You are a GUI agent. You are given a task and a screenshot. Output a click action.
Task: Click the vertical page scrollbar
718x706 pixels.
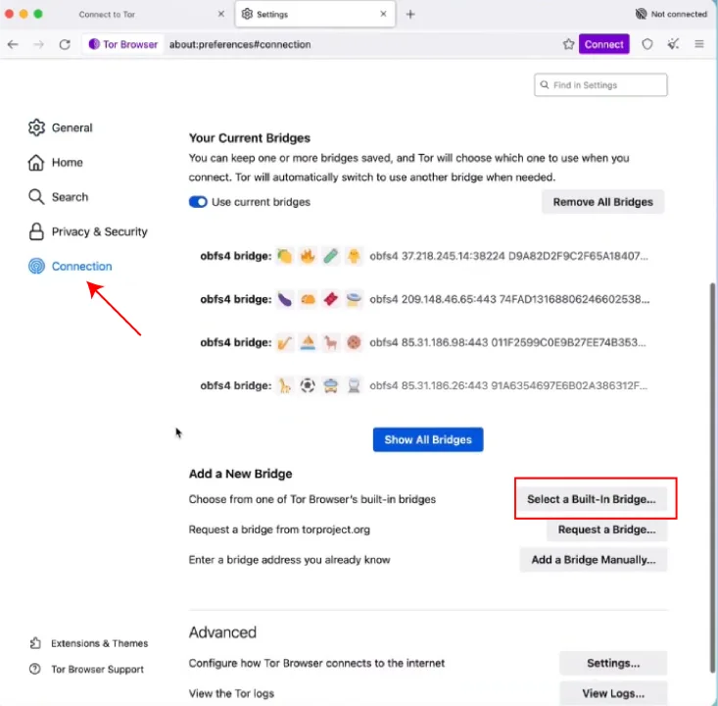(x=712, y=477)
